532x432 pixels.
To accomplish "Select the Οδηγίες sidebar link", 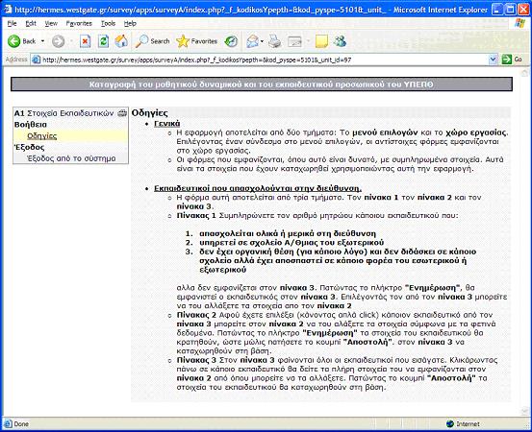I will tap(41, 135).
